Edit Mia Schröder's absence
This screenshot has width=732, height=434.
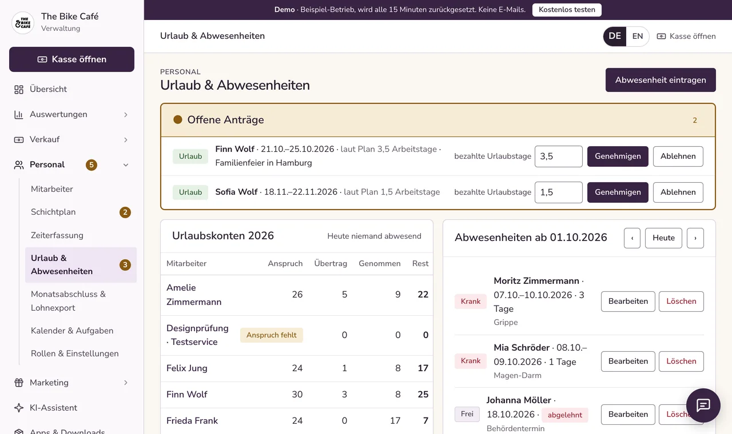628,361
